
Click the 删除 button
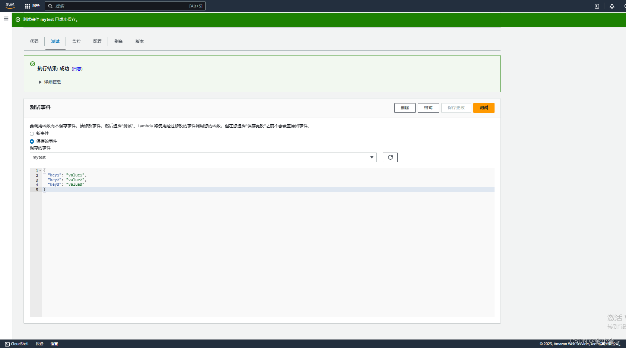click(x=405, y=108)
